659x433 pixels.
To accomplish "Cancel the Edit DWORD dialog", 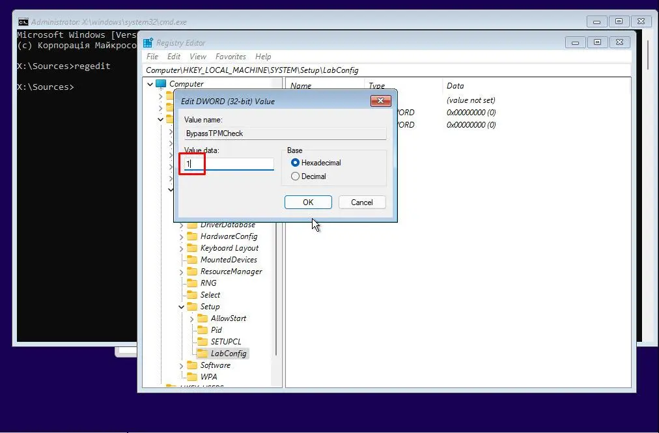I will pos(362,203).
